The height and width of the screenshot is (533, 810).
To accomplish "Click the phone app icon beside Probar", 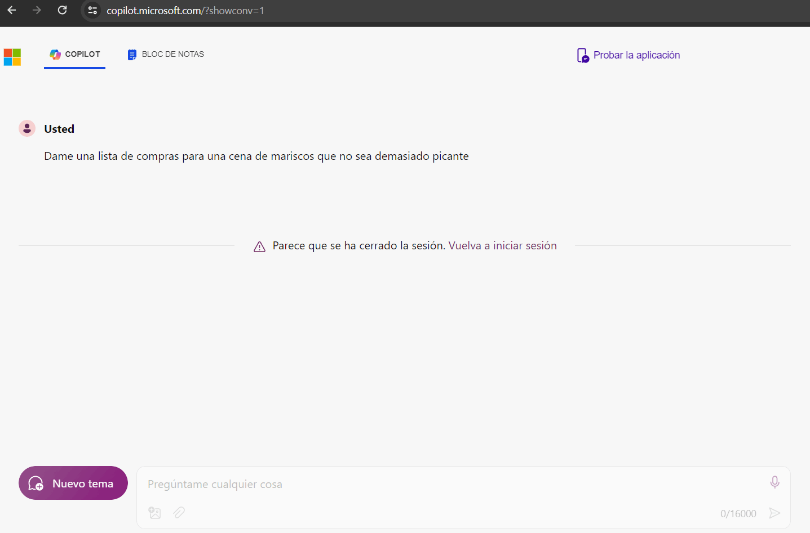I will coord(583,55).
